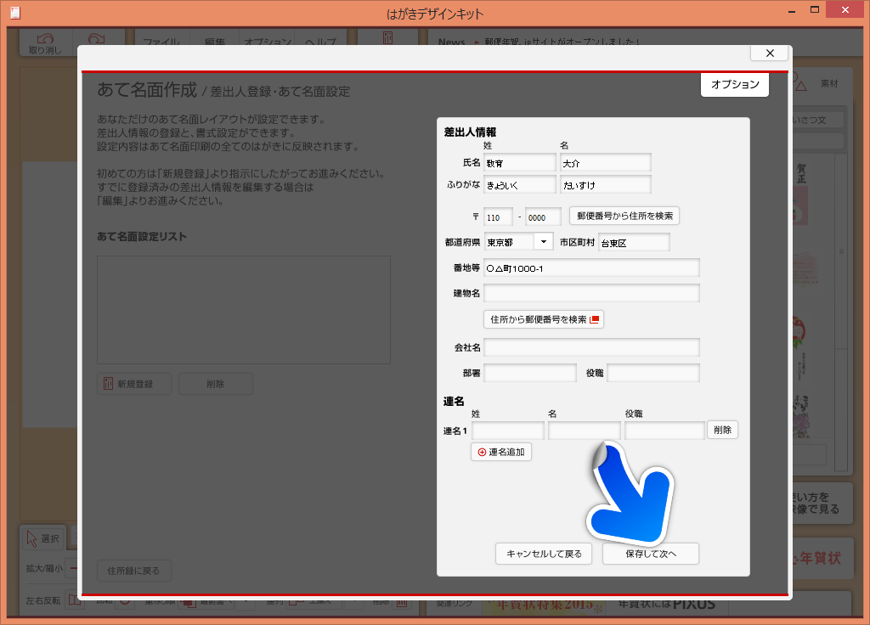The height and width of the screenshot is (625, 870).
Task: Click the 住所録に戻る button
Action: (x=134, y=571)
